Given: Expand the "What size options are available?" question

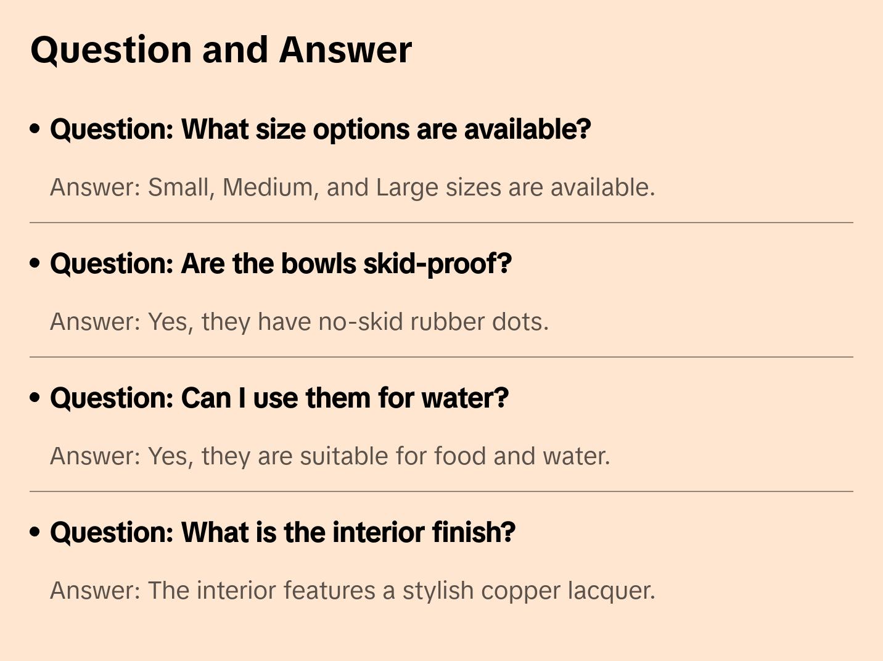Looking at the screenshot, I should (x=320, y=129).
